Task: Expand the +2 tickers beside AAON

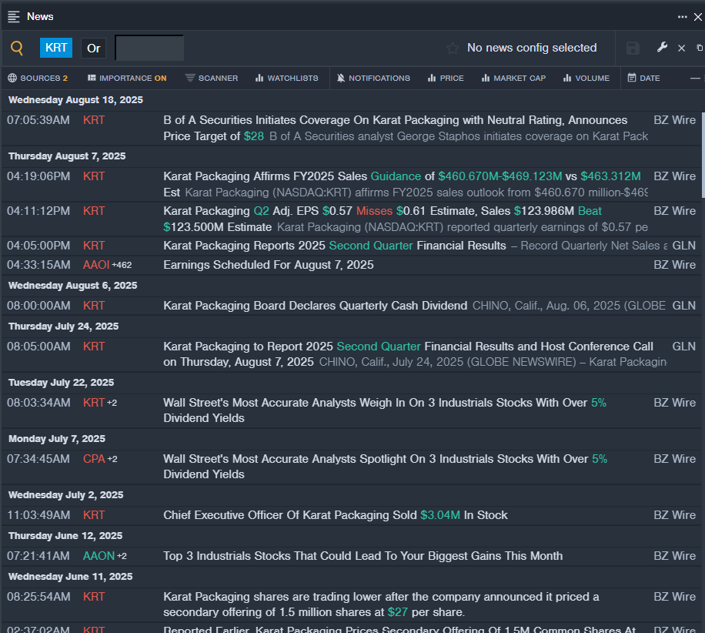Action: click(x=122, y=556)
